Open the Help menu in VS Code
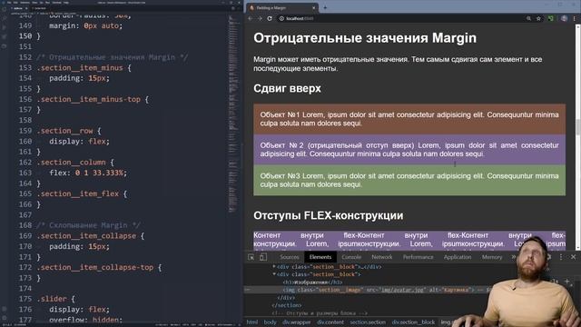Image resolution: width=581 pixels, height=327 pixels. pos(66,2)
